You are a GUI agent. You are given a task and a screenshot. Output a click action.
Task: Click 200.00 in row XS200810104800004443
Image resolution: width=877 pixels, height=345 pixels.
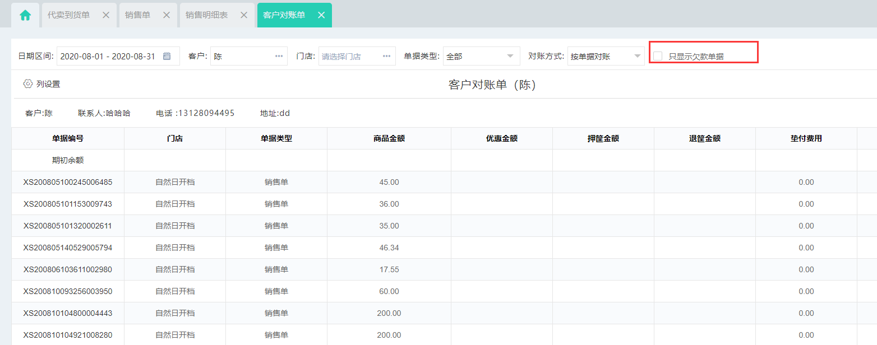[x=389, y=313]
